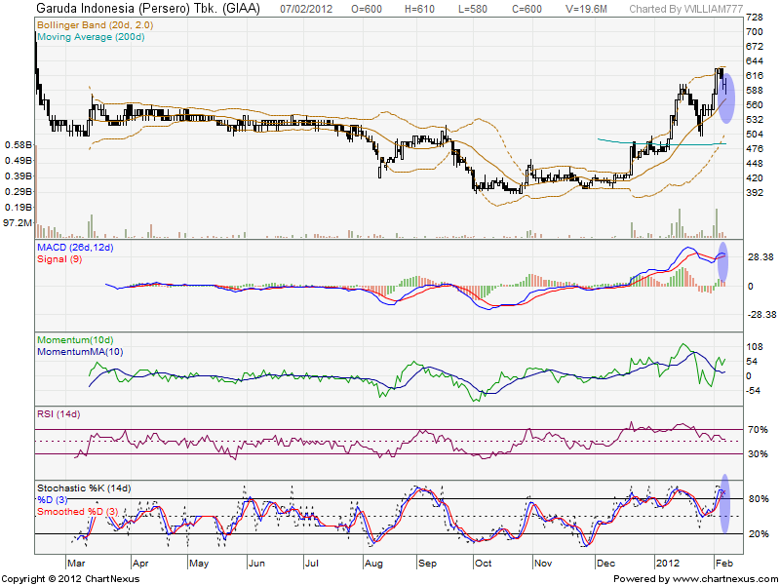The image size is (780, 585).
Task: Click the Signal (9) legend label
Action: [59, 259]
